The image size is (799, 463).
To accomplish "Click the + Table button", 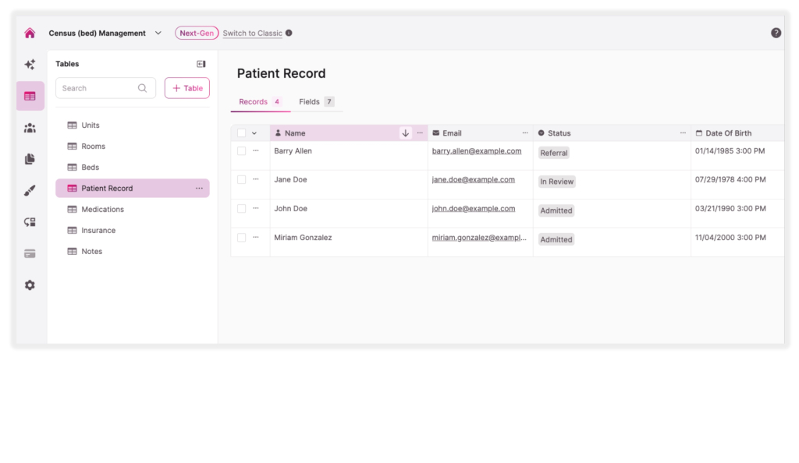I will (186, 88).
